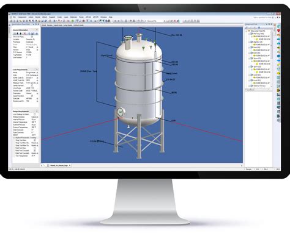This screenshot has width=290, height=233.
Task: Toggle the Lethal Service checkbox
Action: [x=32, y=85]
